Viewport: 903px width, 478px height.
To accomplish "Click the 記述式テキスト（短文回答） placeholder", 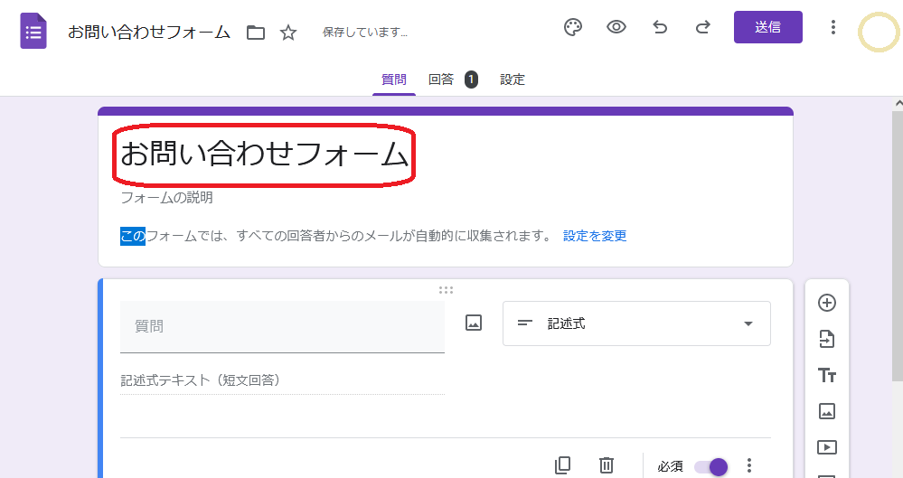I will tap(201, 380).
